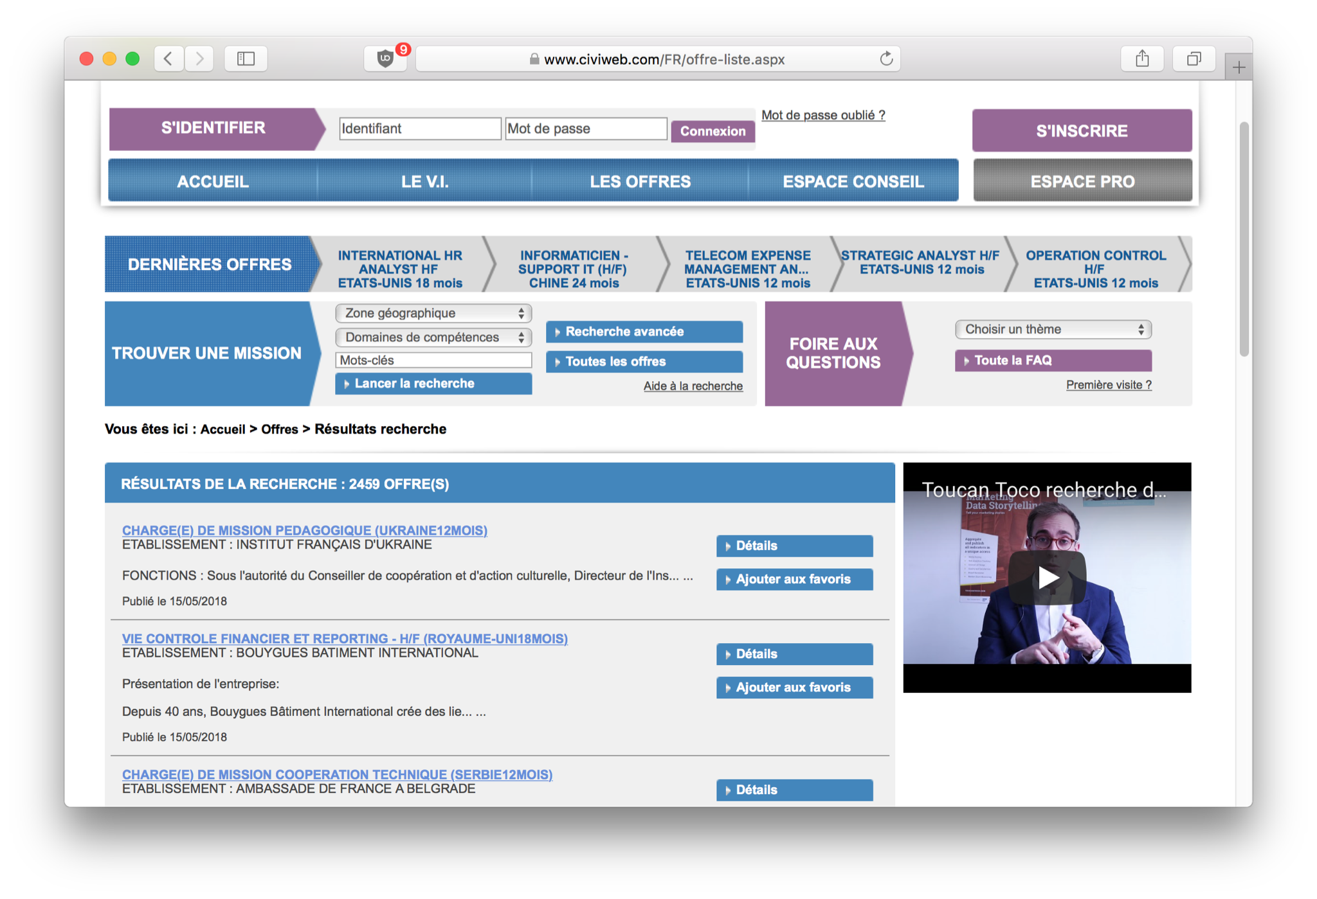Open the S'INSCRIRE registration button
This screenshot has height=899, width=1317.
click(x=1082, y=130)
